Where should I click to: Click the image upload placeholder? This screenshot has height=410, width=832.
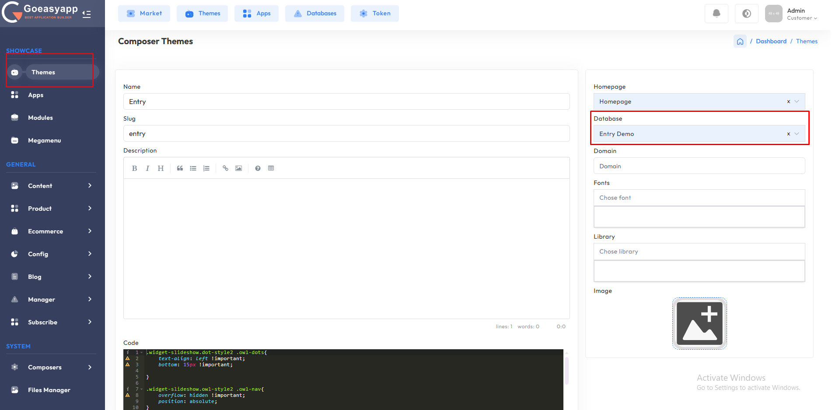point(699,323)
